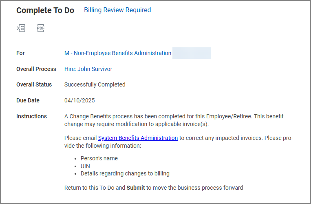Click the Complete To Do heading
This screenshot has height=204, width=311.
pyautogui.click(x=45, y=11)
